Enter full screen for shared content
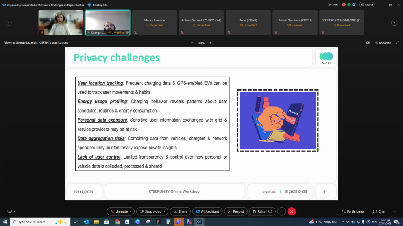 tap(397, 43)
